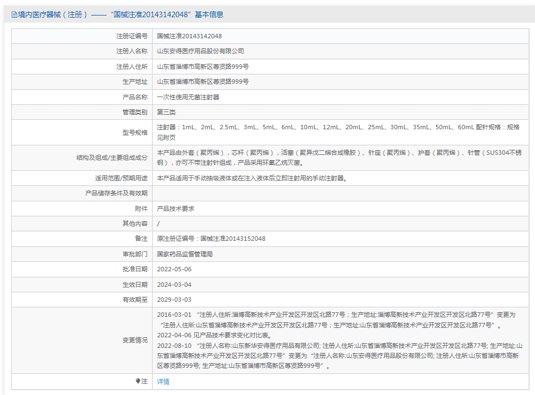Click the 产品技术要求 attachment text
This screenshot has width=535, height=395.
[x=176, y=209]
